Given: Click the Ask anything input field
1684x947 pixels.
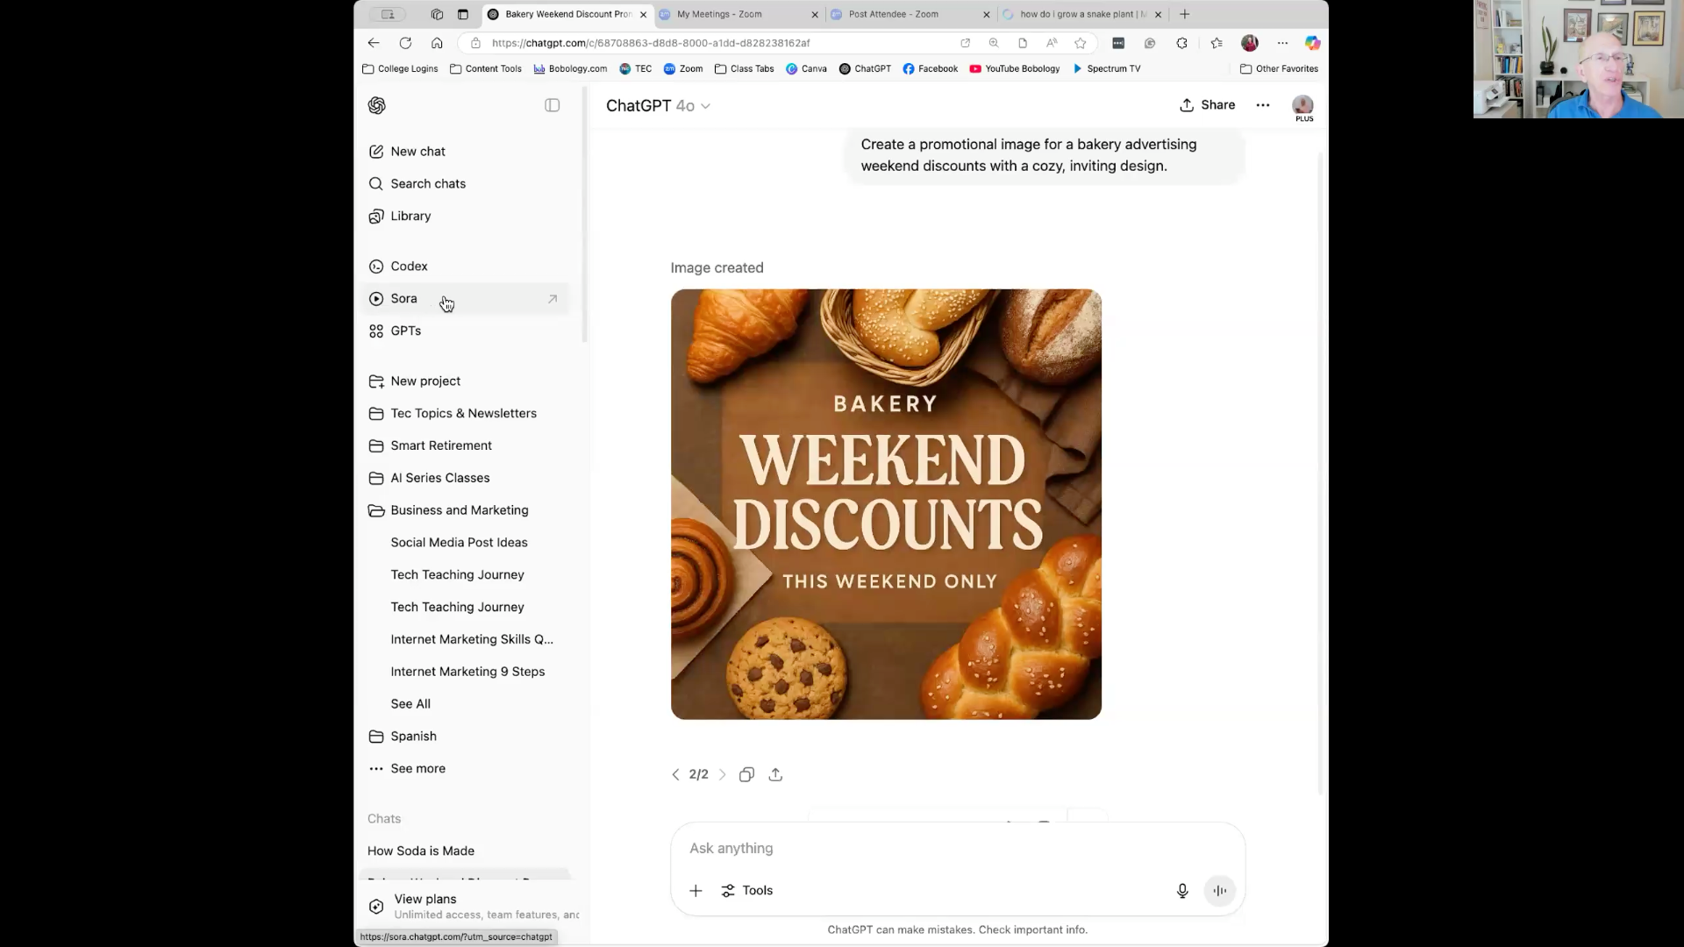Looking at the screenshot, I should tap(956, 849).
